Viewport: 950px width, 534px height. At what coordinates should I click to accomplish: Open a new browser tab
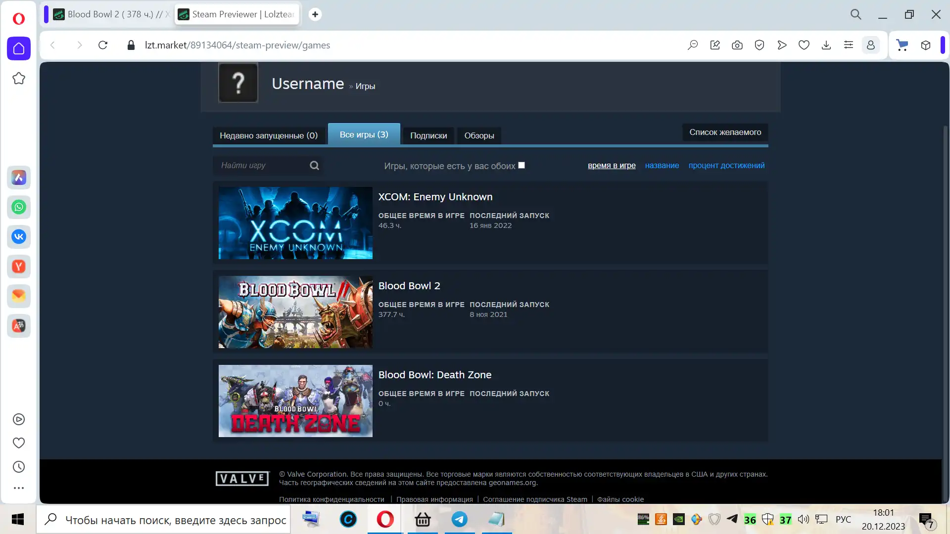click(x=315, y=14)
